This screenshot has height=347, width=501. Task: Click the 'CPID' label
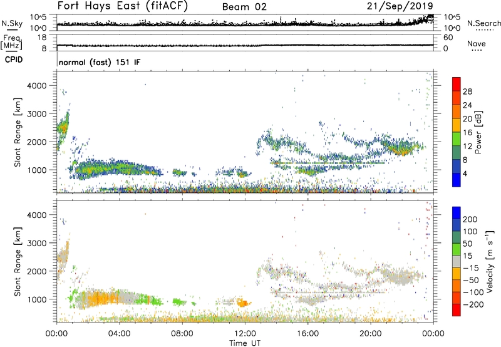coord(14,60)
